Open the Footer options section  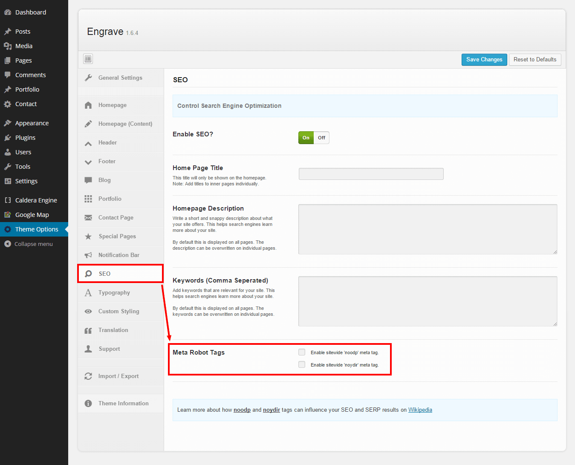pos(107,162)
